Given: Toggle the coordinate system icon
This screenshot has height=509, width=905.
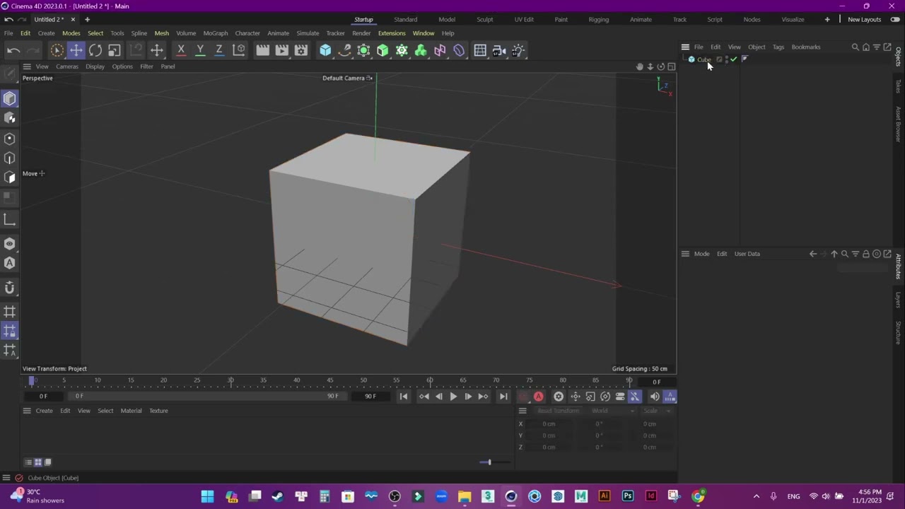Looking at the screenshot, I should (239, 50).
